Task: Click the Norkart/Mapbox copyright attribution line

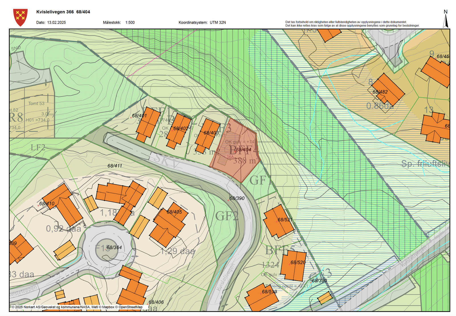Action: (77, 307)
